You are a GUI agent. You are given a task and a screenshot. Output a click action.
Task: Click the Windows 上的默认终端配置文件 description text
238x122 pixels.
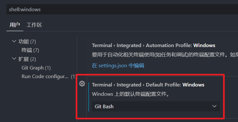pos(130,94)
